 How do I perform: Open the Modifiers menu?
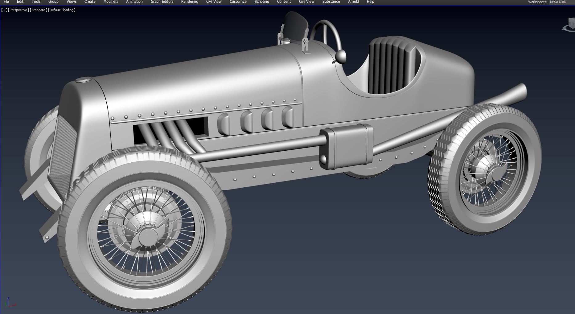pos(111,2)
